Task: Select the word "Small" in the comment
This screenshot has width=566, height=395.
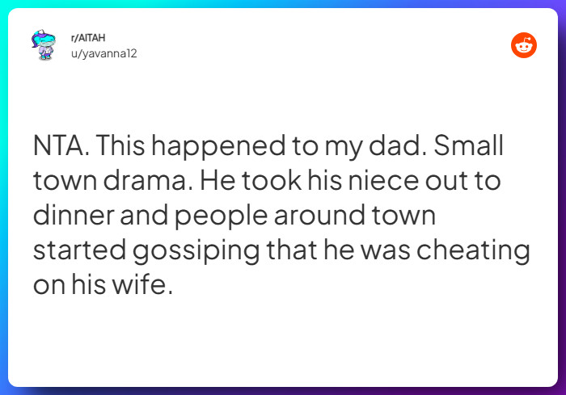Action: pos(468,145)
